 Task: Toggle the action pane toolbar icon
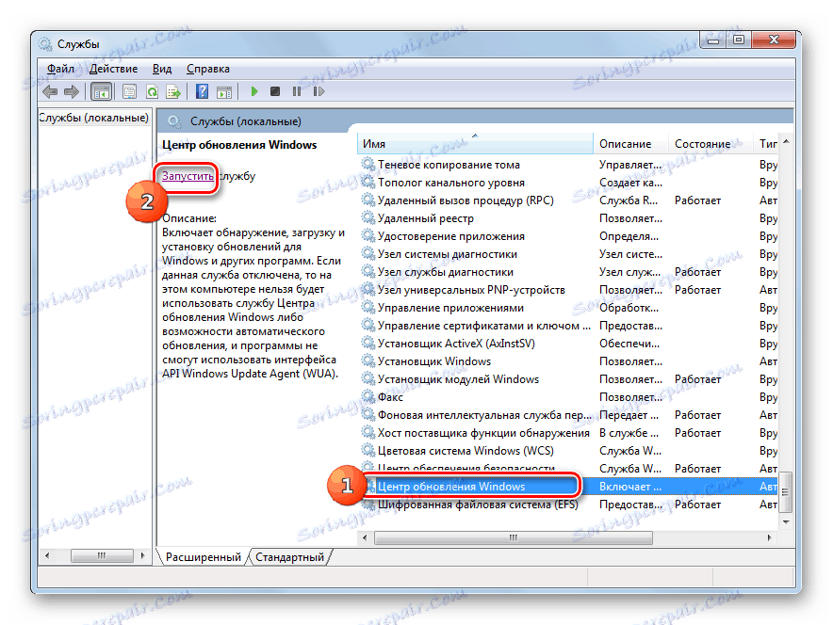pyautogui.click(x=224, y=92)
